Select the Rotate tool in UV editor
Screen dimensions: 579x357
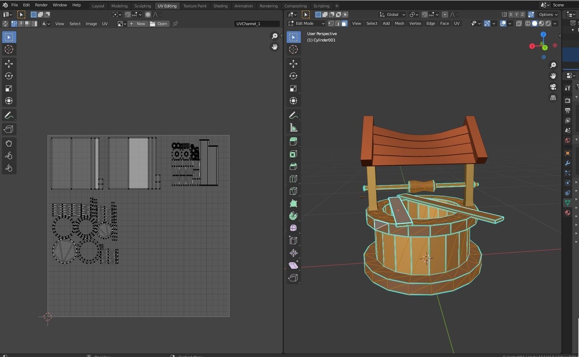[x=9, y=76]
